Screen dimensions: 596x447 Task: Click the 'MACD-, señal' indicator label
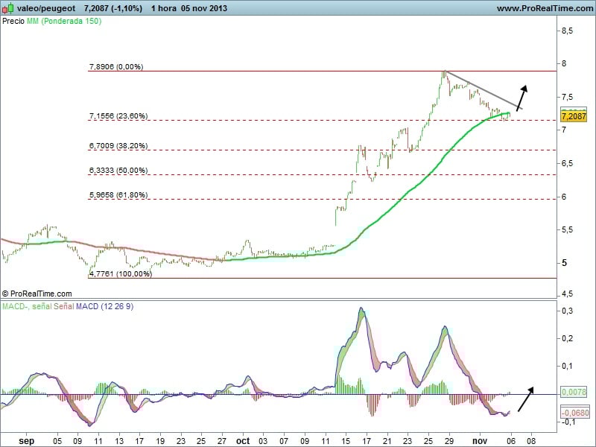(27, 306)
